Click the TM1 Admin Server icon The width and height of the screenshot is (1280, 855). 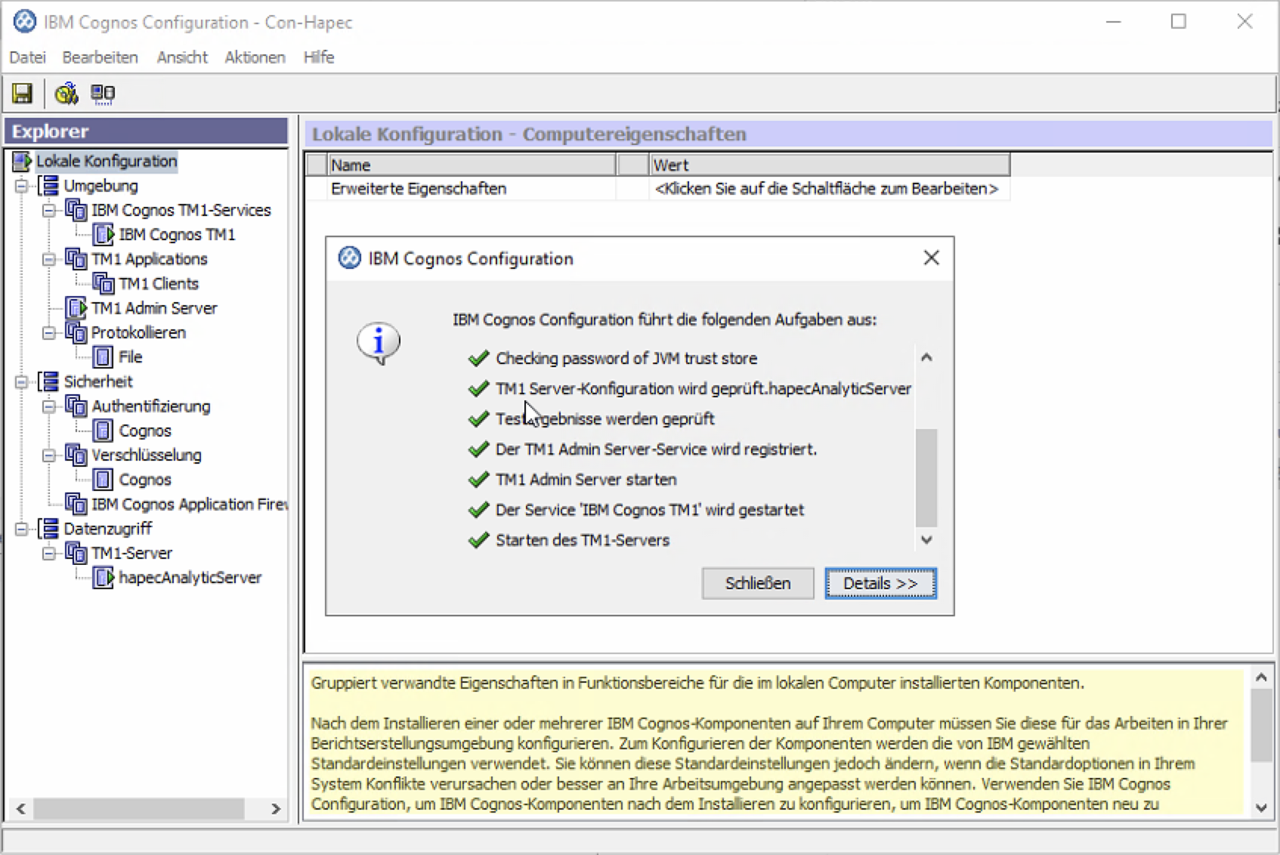point(76,308)
